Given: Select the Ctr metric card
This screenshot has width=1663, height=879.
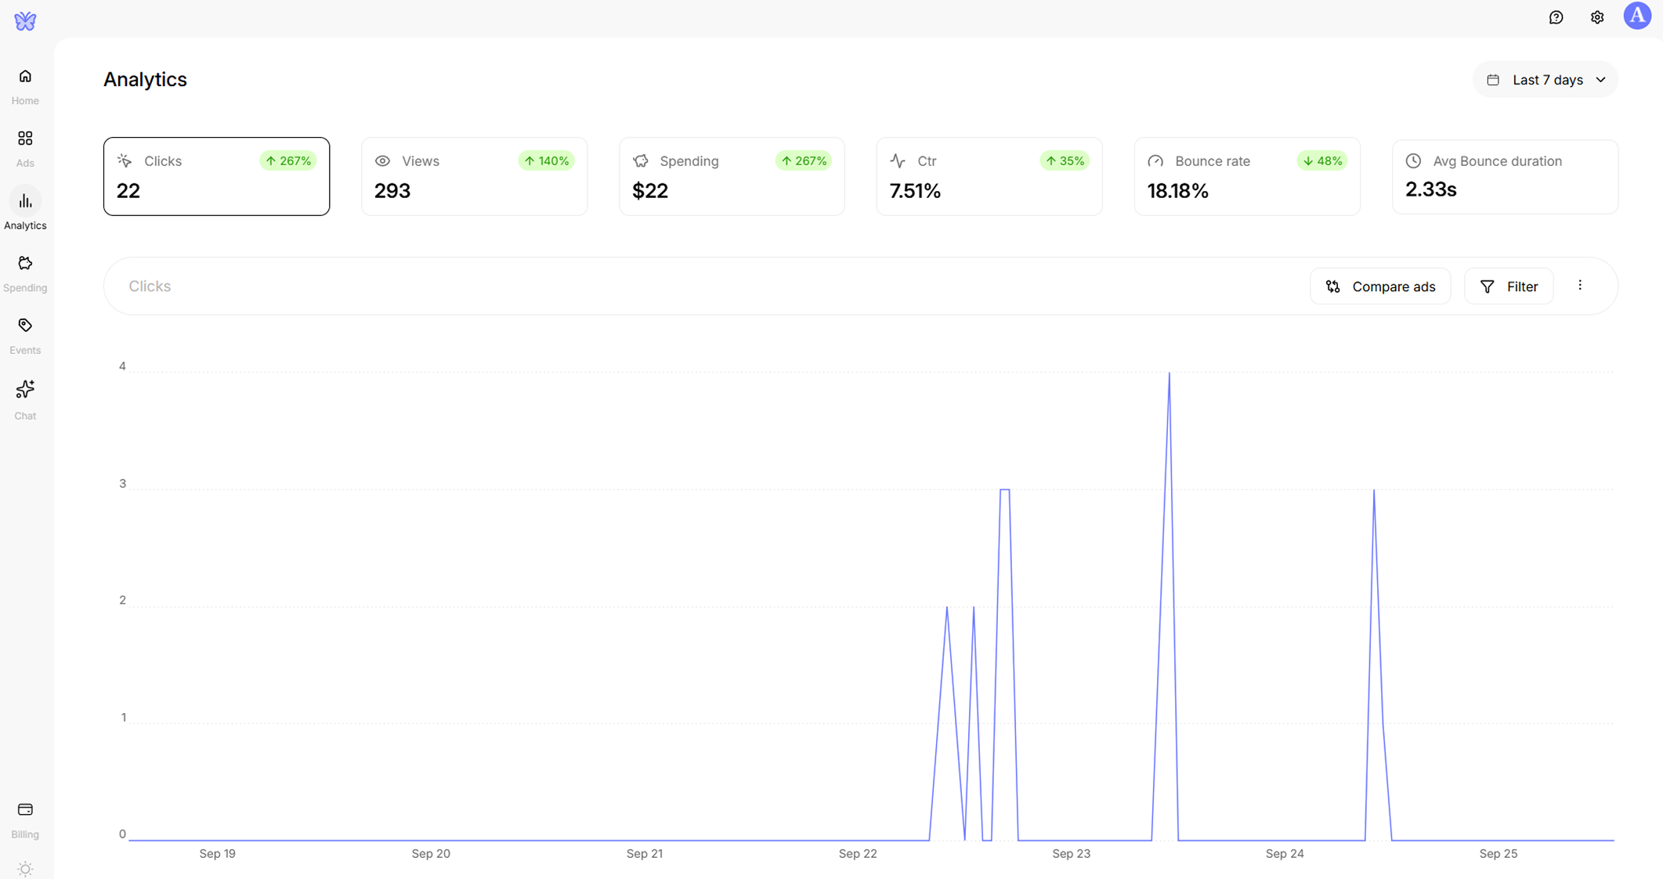Looking at the screenshot, I should coord(989,176).
